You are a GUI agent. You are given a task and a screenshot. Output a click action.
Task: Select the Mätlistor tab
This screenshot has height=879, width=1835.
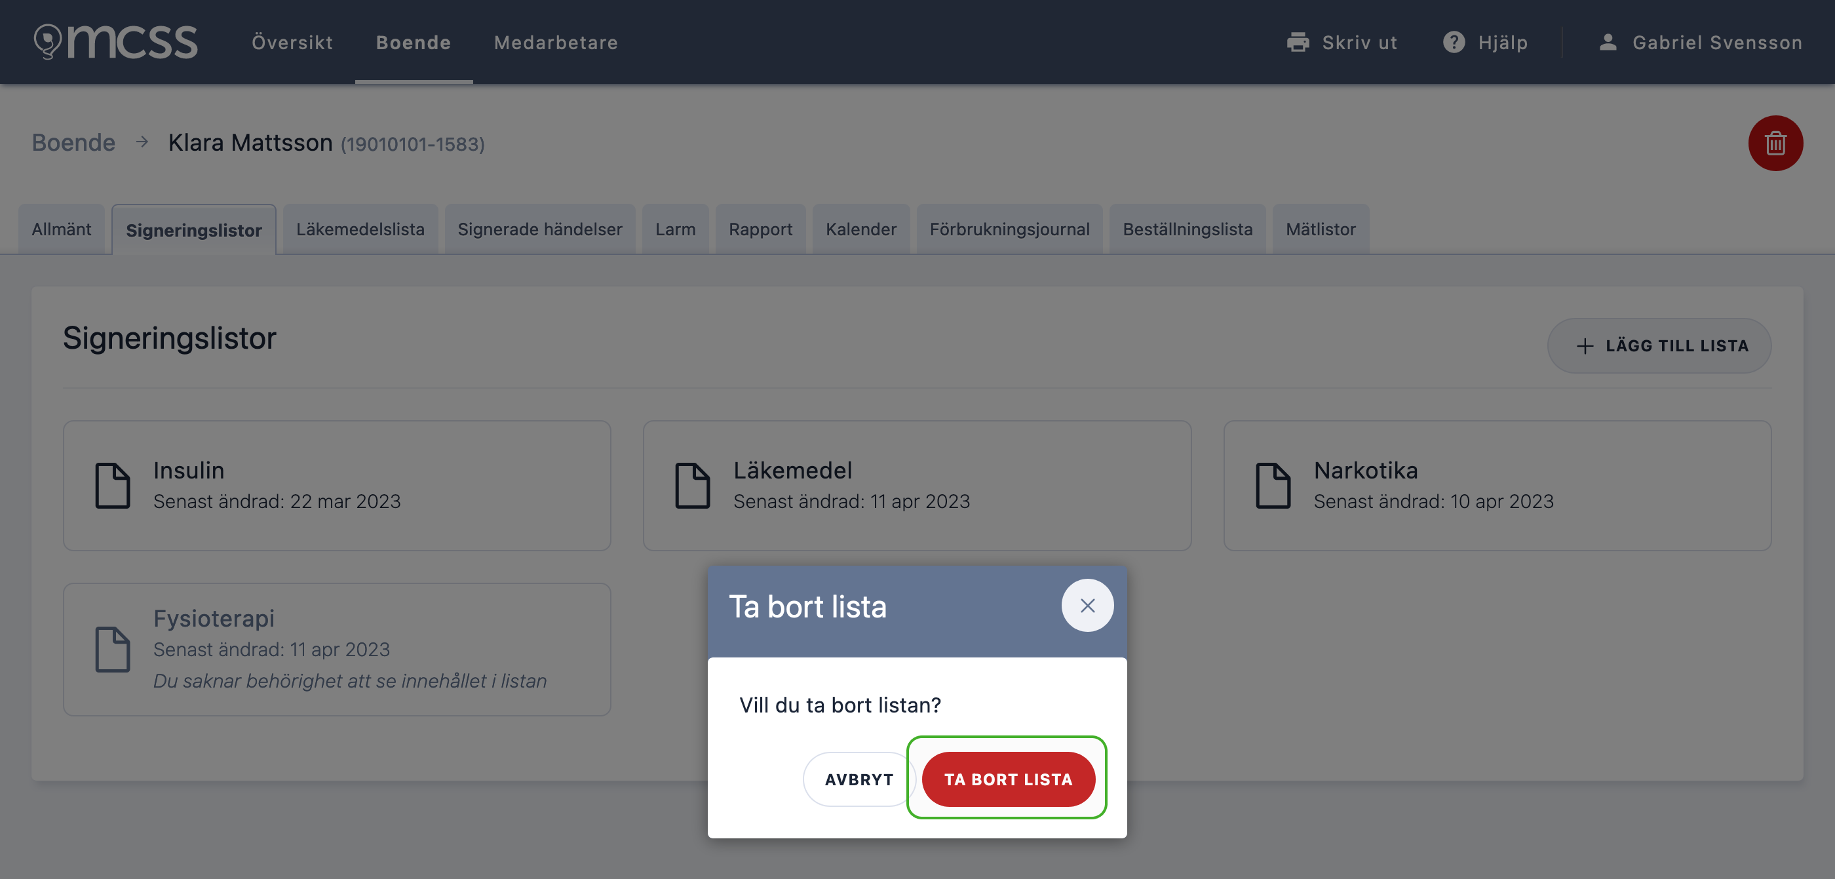pos(1321,229)
